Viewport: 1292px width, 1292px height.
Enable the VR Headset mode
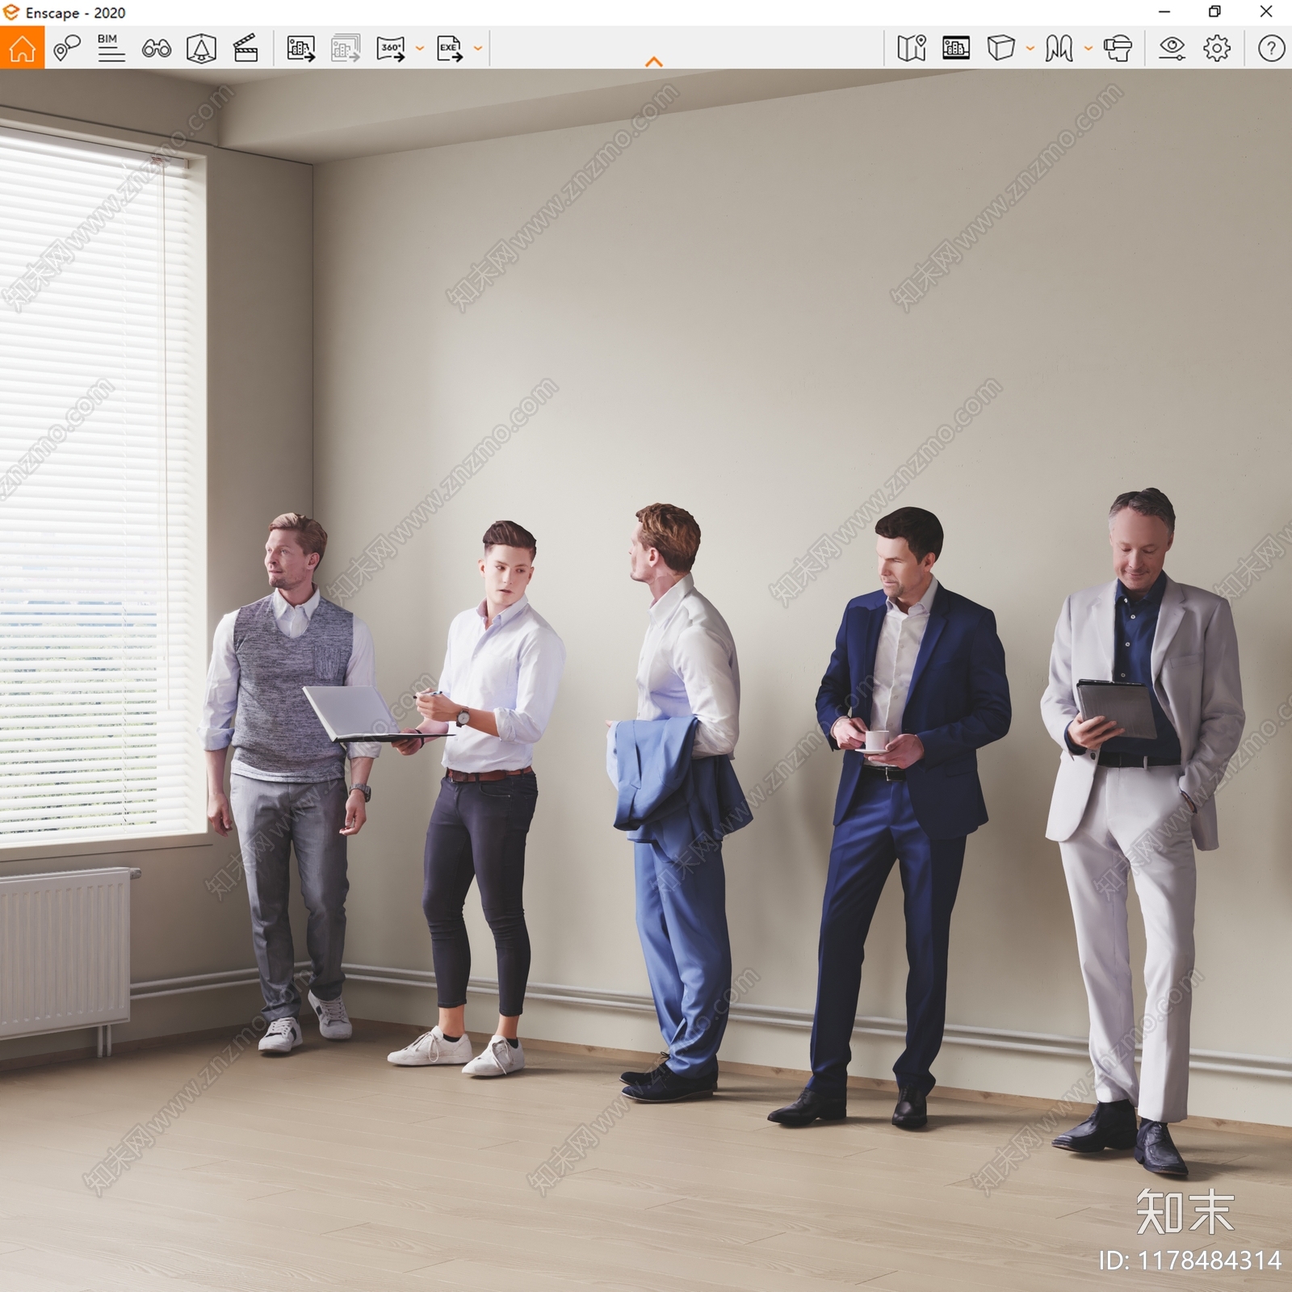[x=1118, y=48]
